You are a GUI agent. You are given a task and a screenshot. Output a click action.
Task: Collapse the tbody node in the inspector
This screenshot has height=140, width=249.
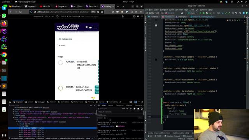point(18,126)
